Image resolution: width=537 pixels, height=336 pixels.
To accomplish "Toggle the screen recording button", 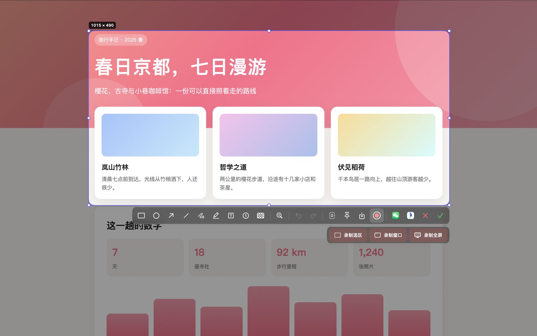I will [x=377, y=216].
